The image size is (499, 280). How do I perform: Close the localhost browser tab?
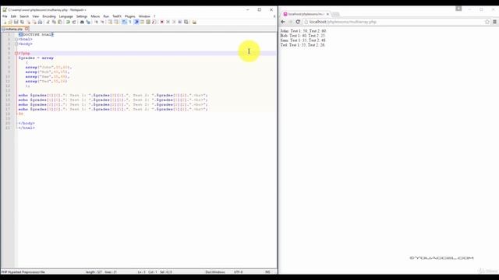click(327, 14)
